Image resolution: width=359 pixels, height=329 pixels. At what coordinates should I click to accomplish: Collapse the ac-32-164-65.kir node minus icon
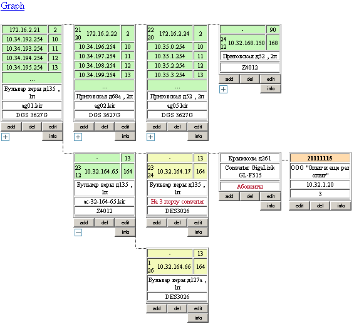tap(78, 232)
